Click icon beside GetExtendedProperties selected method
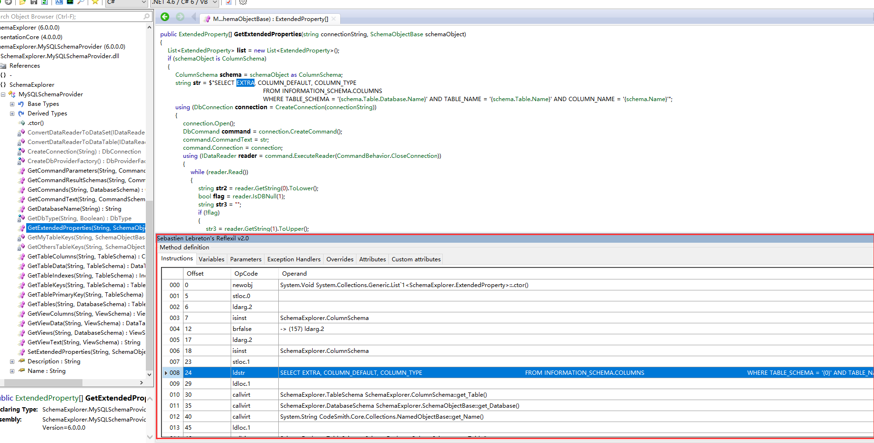The image size is (874, 443). pos(21,228)
